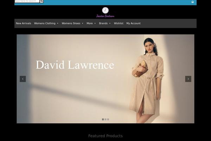Click the purple script store name
This screenshot has height=141, width=211.
[x=105, y=16]
